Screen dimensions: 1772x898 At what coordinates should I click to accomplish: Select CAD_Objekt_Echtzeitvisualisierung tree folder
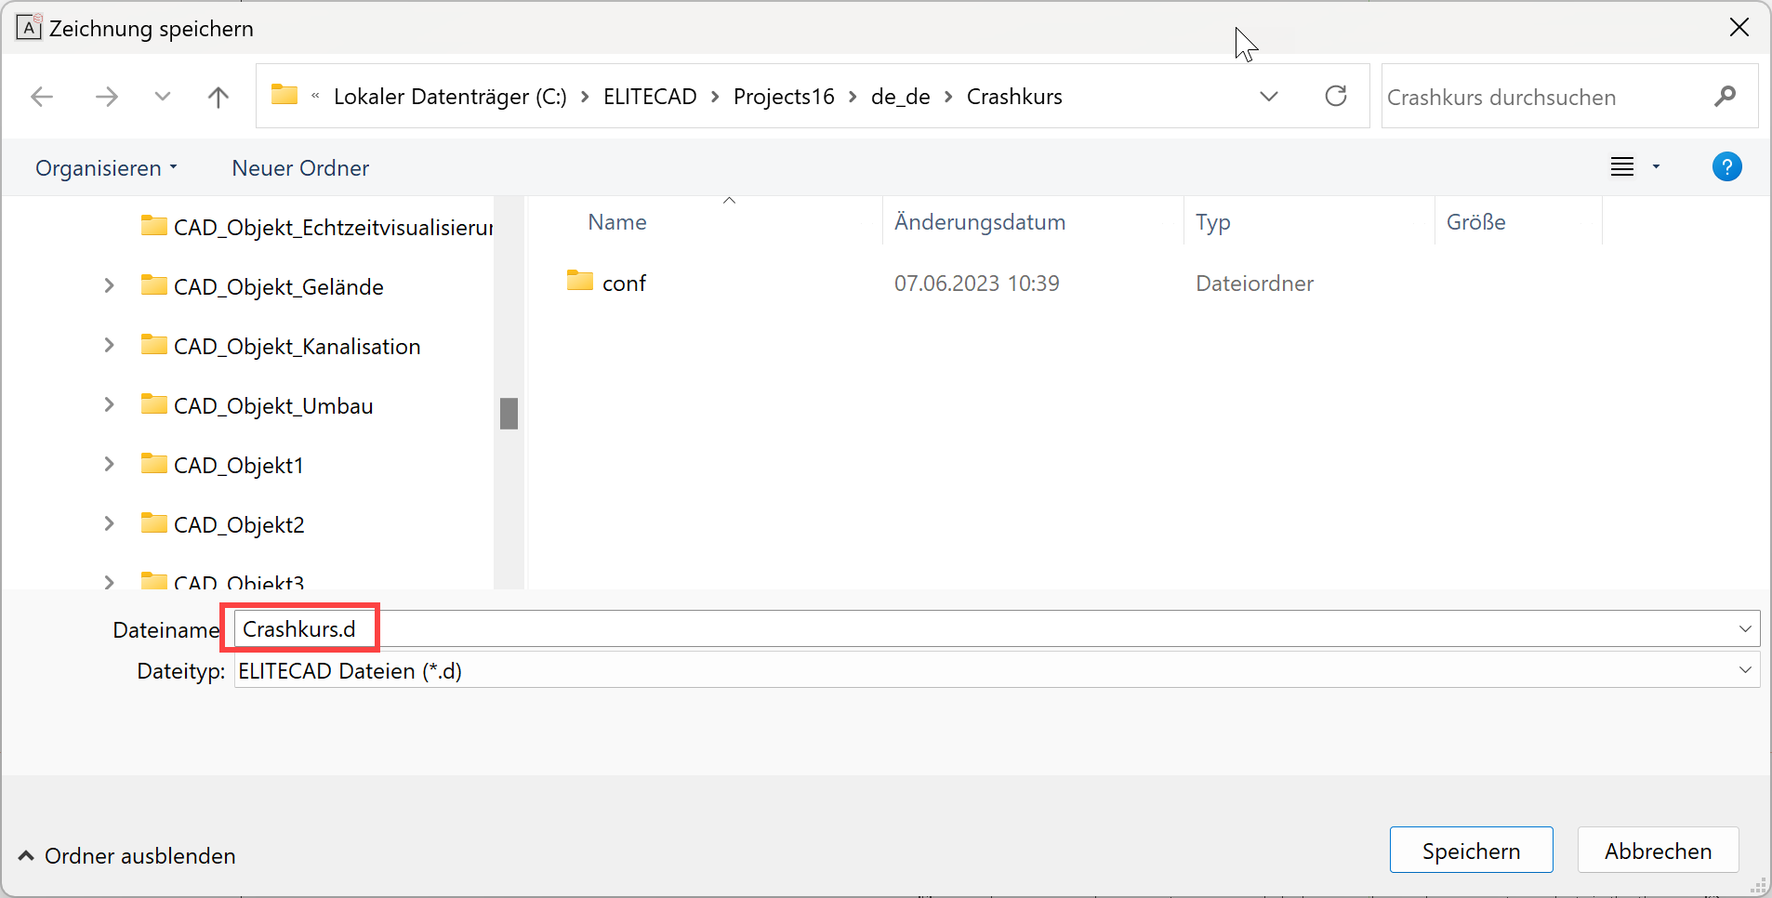tap(317, 227)
